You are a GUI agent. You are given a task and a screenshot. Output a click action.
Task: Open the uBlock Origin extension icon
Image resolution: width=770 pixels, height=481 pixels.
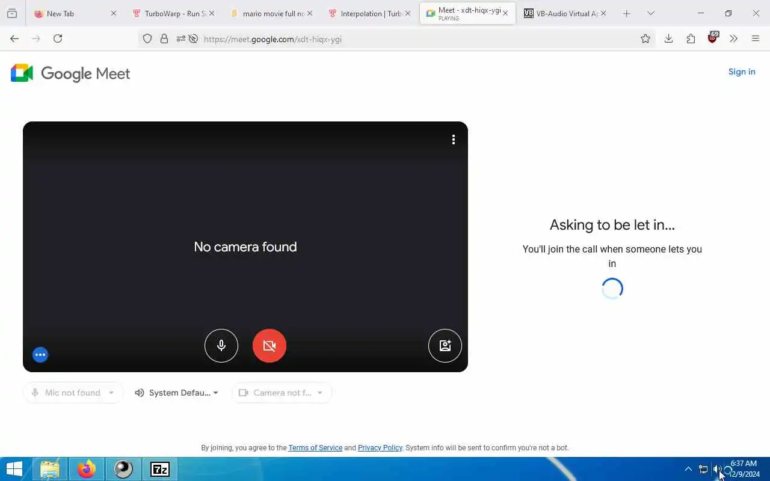713,38
